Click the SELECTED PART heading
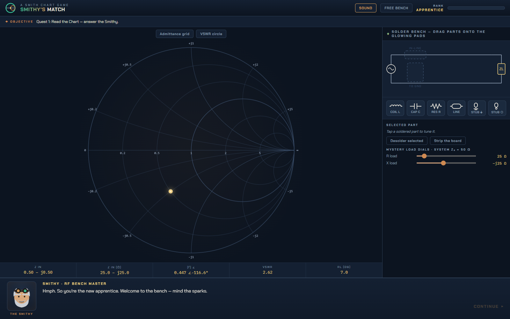 [402, 125]
